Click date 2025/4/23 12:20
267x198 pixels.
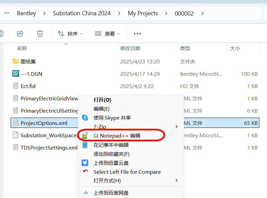pos(140,61)
